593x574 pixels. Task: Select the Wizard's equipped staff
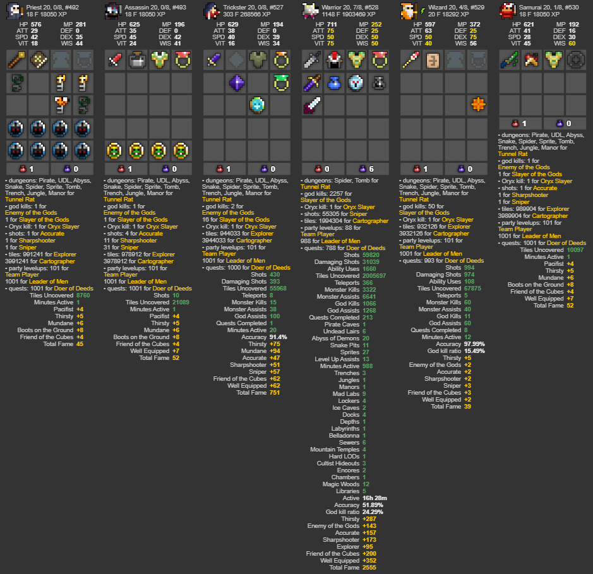coord(410,60)
